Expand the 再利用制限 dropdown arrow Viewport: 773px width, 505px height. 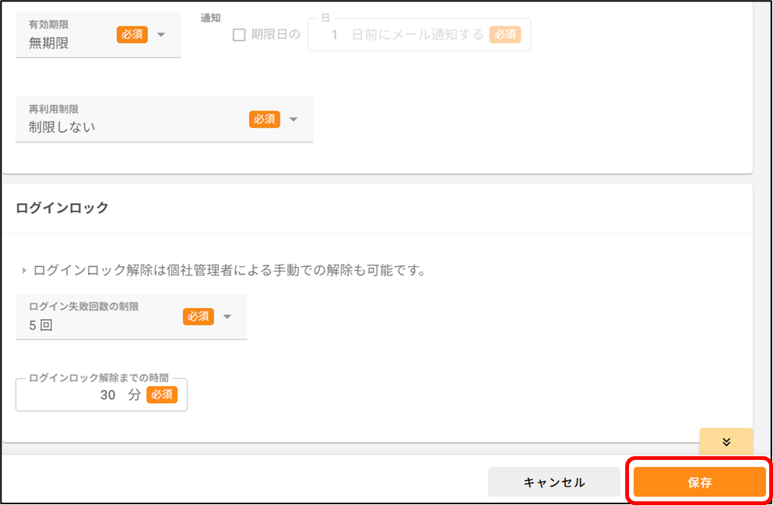coord(293,119)
